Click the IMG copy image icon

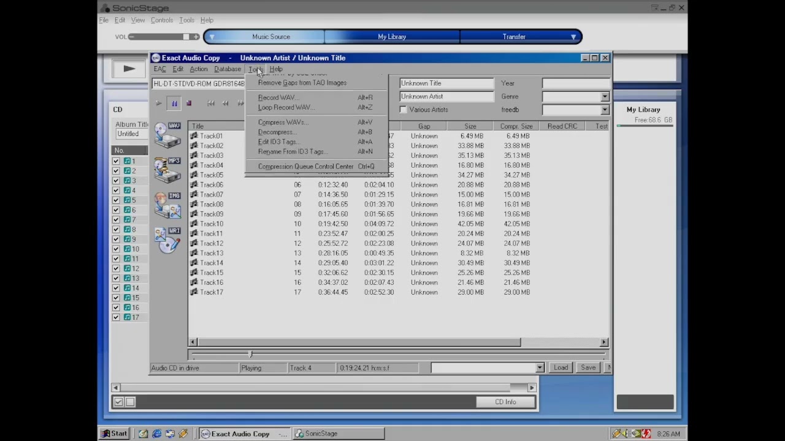click(x=167, y=205)
